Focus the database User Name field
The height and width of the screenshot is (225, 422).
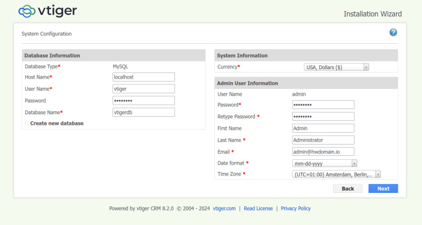tap(143, 89)
